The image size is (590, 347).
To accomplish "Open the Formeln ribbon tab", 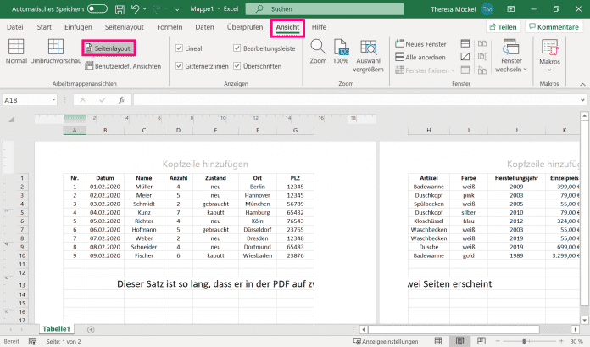I will (170, 28).
